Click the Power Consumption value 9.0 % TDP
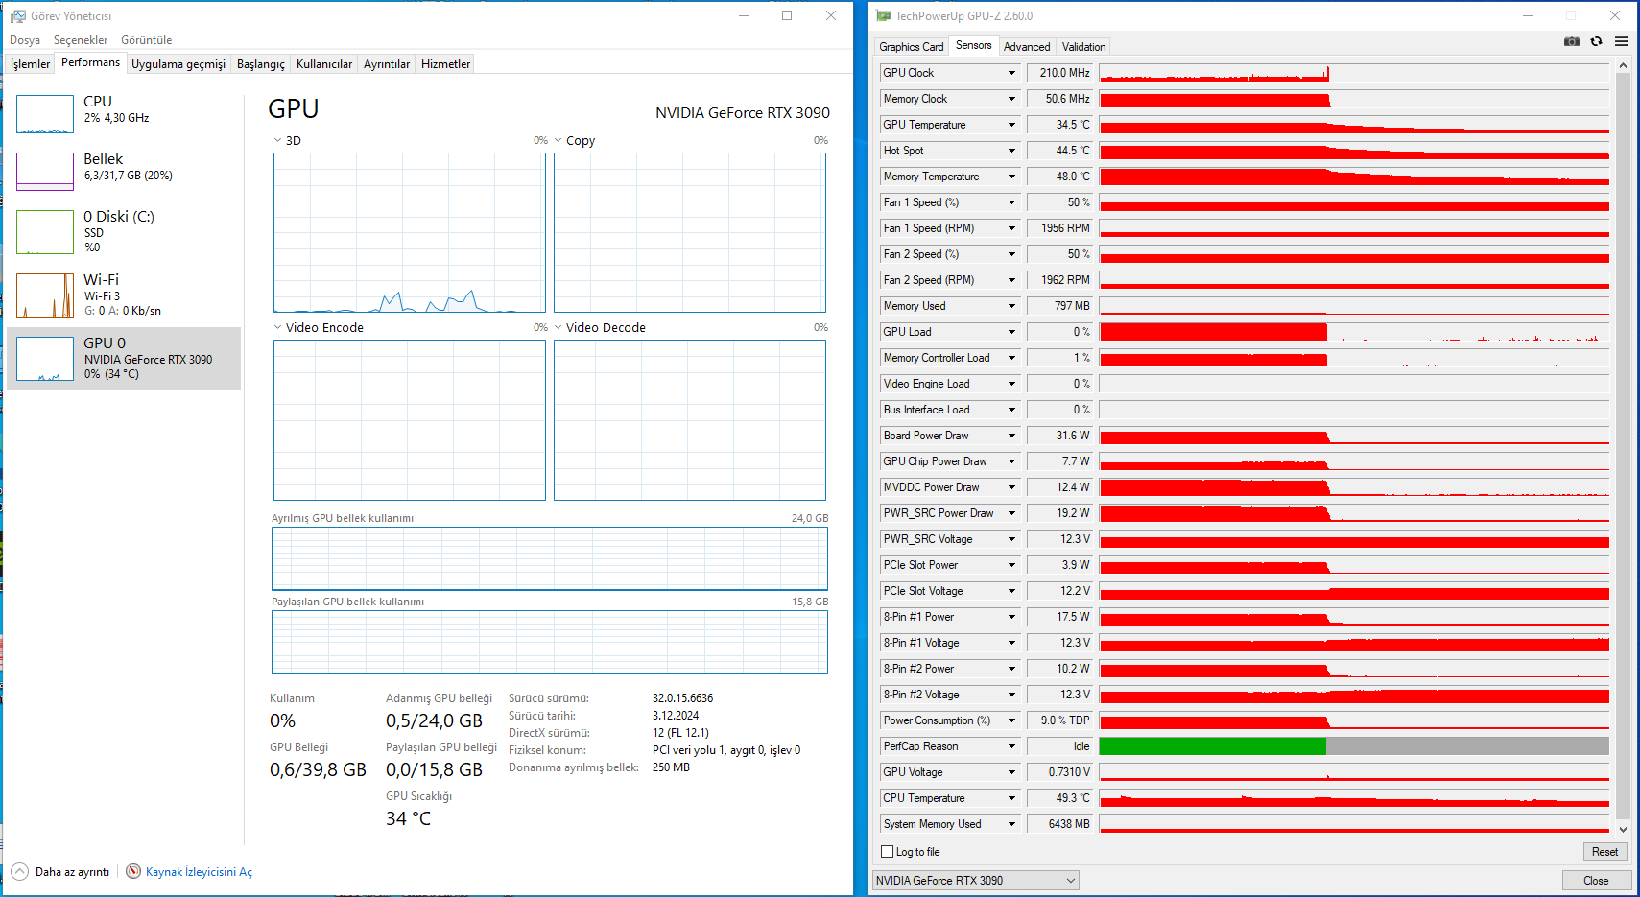Viewport: 1640px width, 897px height. [1060, 720]
